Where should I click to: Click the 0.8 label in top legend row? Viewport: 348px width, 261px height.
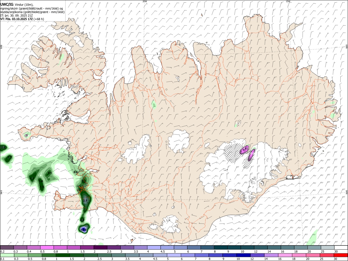(x=55, y=251)
